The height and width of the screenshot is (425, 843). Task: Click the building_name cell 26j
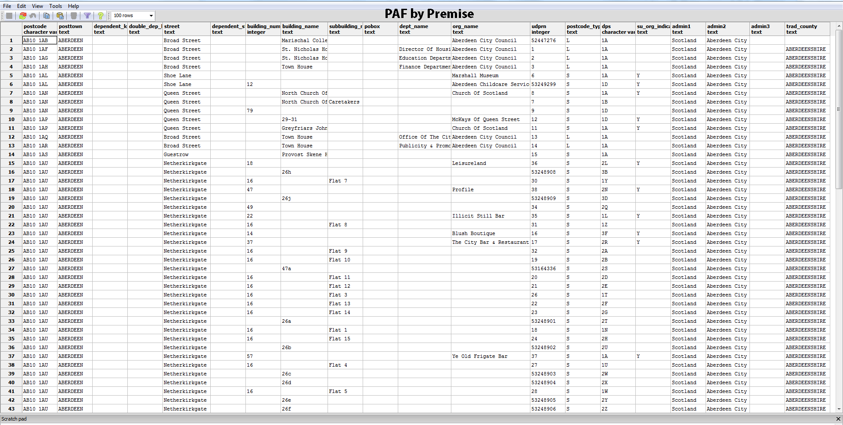304,198
